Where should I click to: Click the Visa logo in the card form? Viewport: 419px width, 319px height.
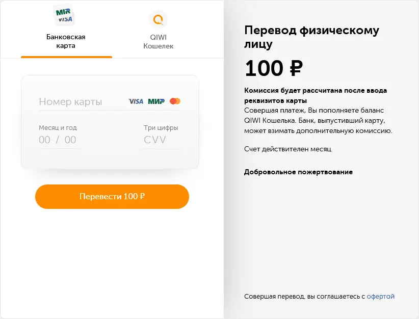coord(136,101)
